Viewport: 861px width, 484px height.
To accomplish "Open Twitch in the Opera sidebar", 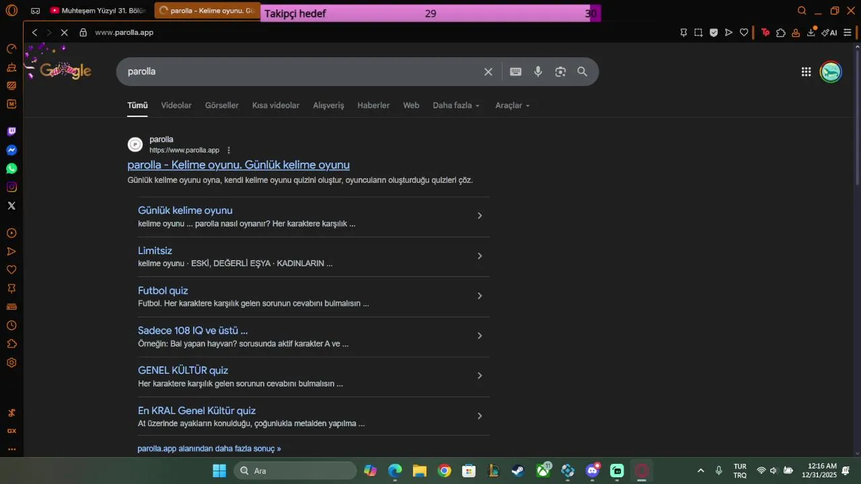I will (11, 132).
